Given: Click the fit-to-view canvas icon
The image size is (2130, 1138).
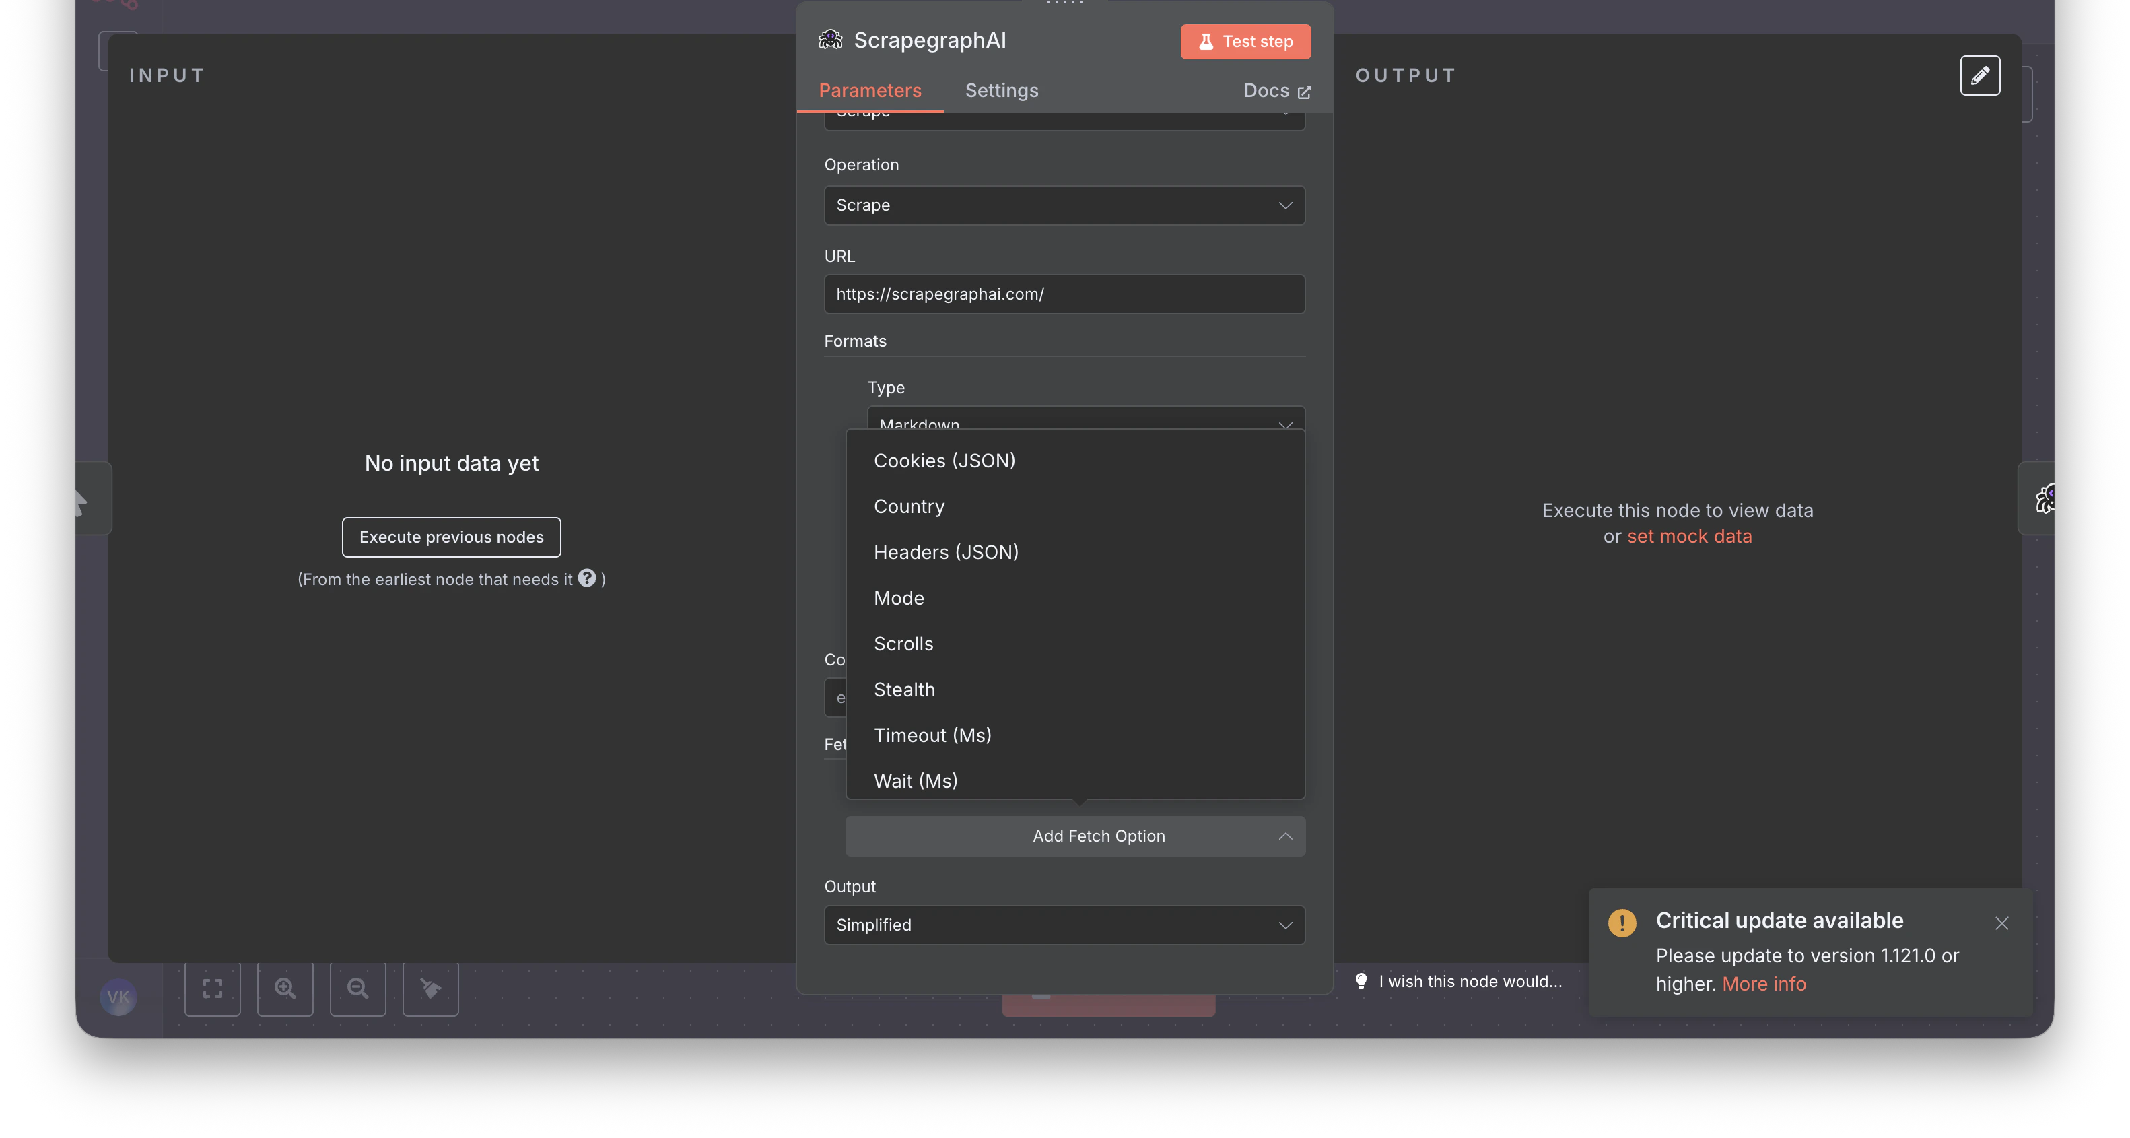Looking at the screenshot, I should point(213,987).
